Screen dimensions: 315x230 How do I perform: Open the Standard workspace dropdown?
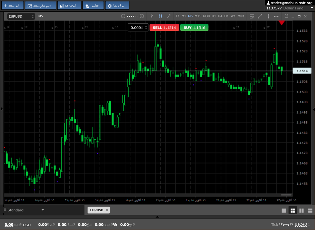[24, 210]
